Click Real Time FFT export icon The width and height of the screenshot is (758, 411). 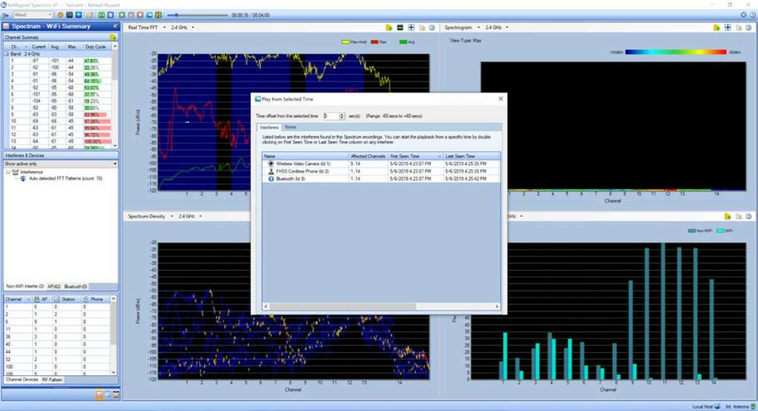tap(389, 27)
